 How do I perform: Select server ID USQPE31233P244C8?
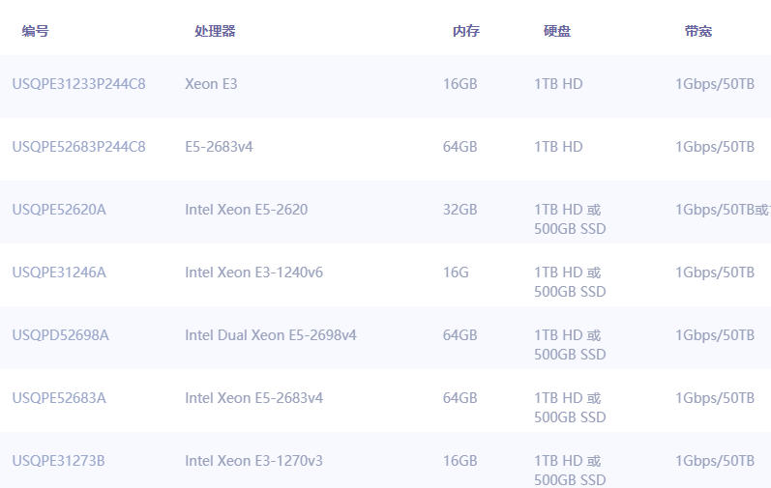(78, 84)
